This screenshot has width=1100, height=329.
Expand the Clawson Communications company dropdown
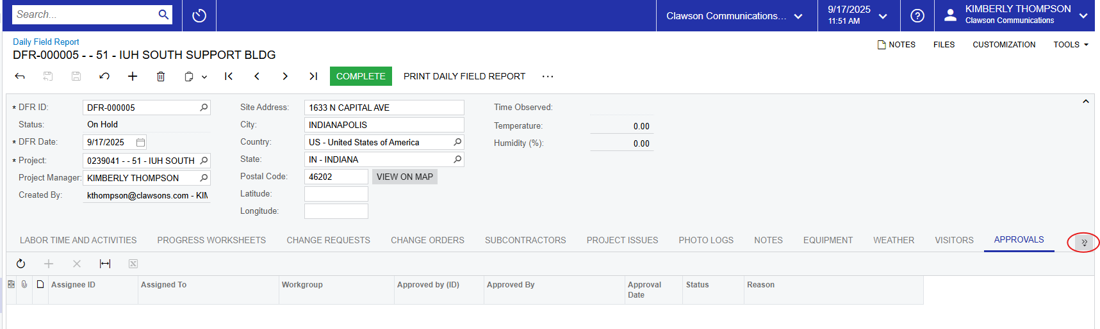[735, 16]
